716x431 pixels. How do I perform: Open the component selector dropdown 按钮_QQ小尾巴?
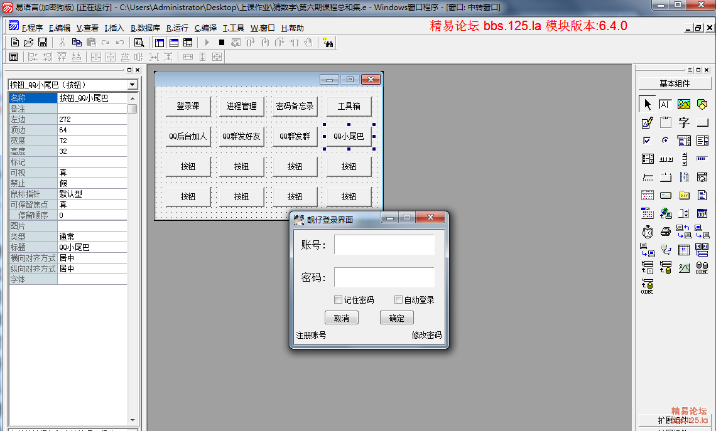coord(132,85)
